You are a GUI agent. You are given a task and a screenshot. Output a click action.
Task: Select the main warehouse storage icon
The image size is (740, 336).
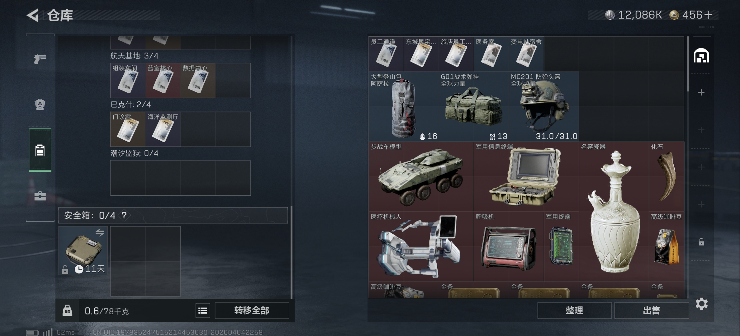click(701, 56)
